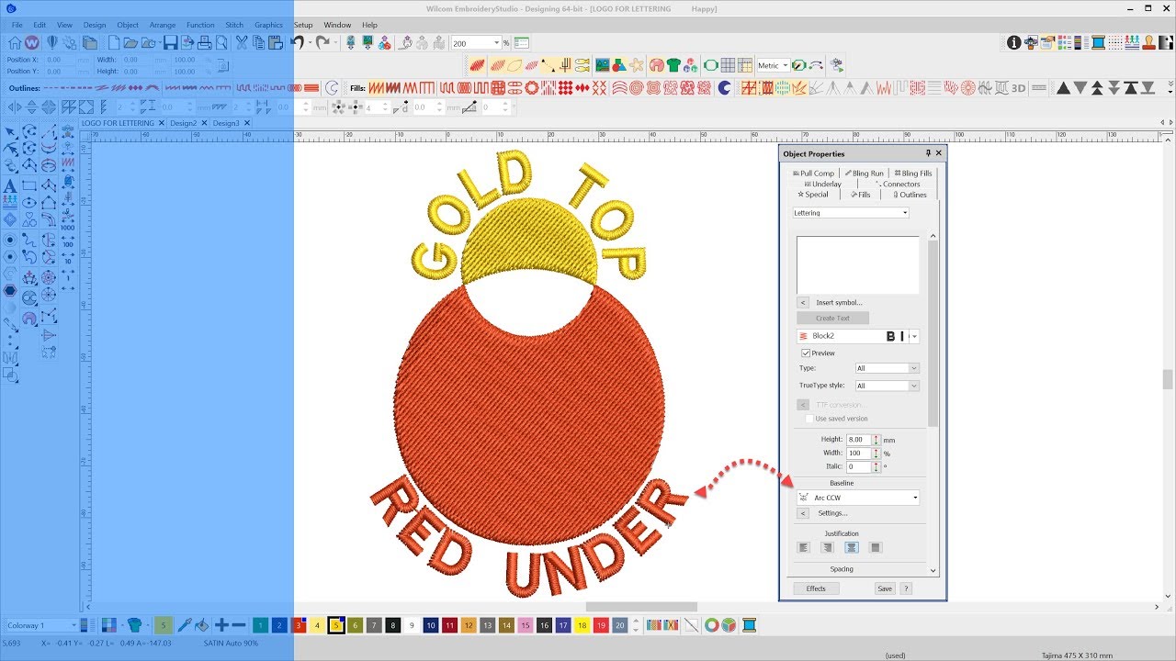
Task: Toggle bold B on Block2 font
Action: coord(890,336)
